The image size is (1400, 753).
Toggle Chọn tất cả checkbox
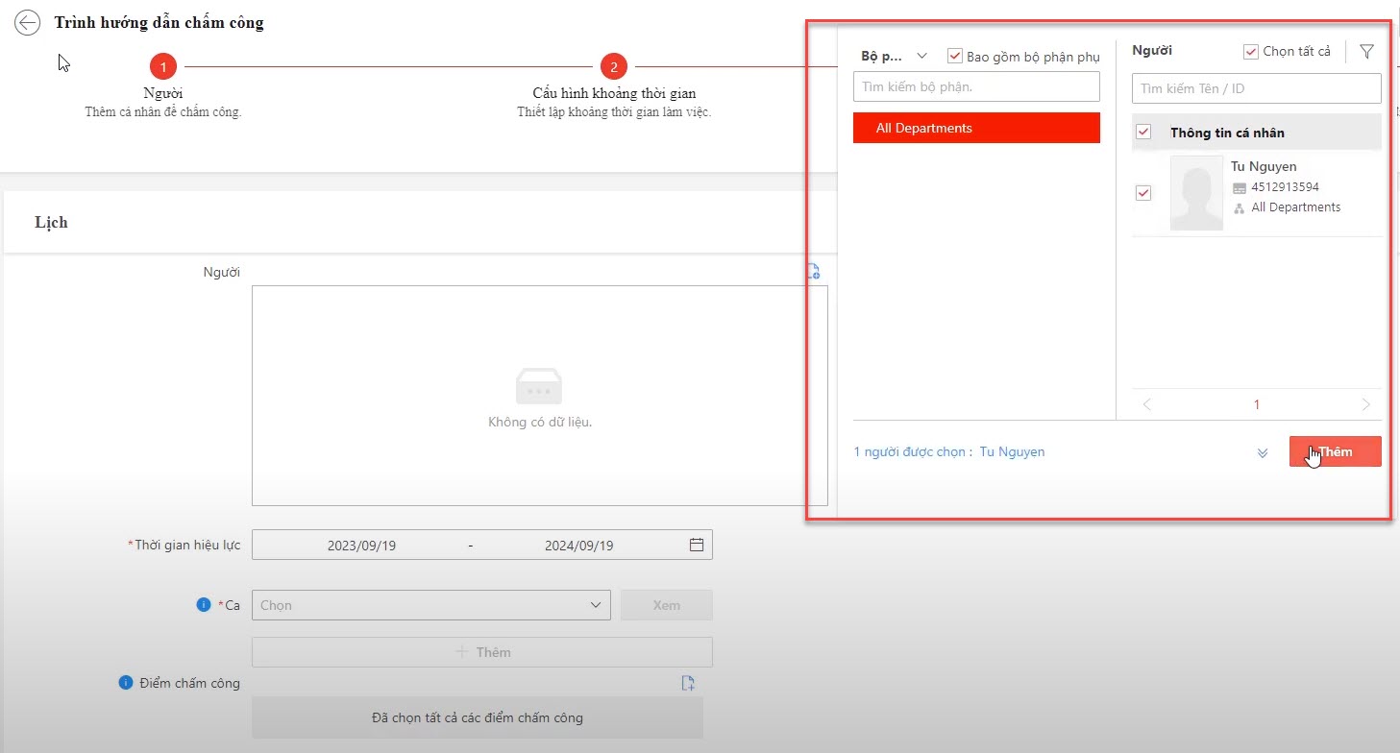click(x=1251, y=52)
